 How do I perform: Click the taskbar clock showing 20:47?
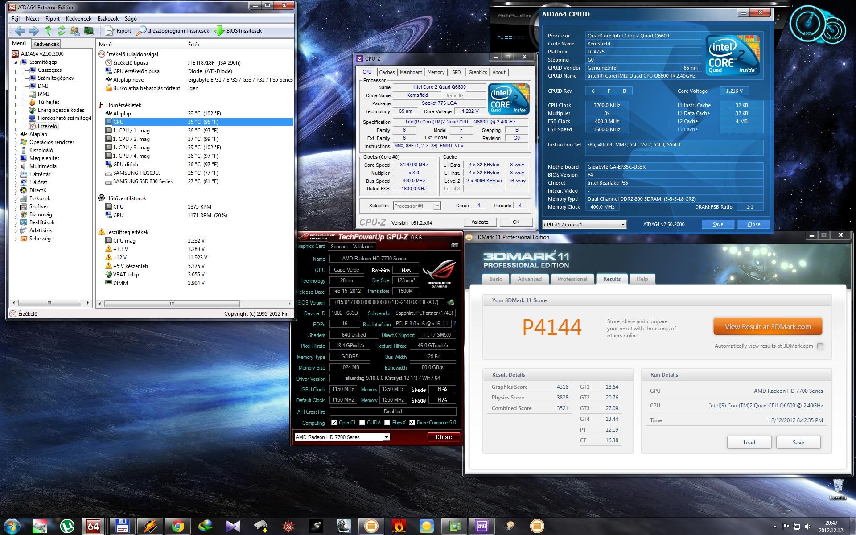pos(831,527)
